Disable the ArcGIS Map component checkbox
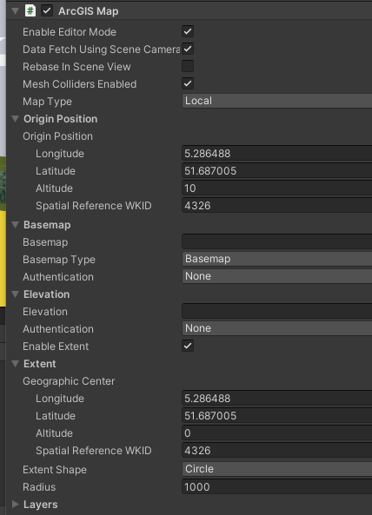 pos(47,10)
